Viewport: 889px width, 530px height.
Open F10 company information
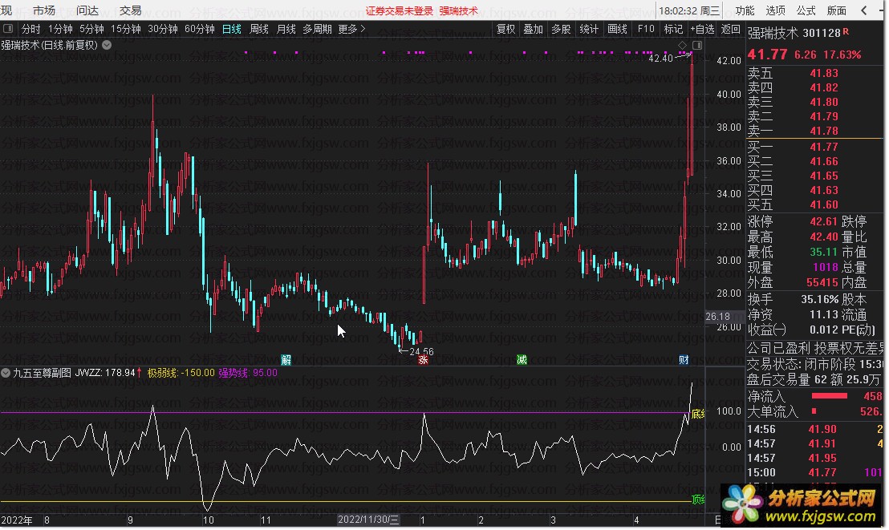coord(646,29)
